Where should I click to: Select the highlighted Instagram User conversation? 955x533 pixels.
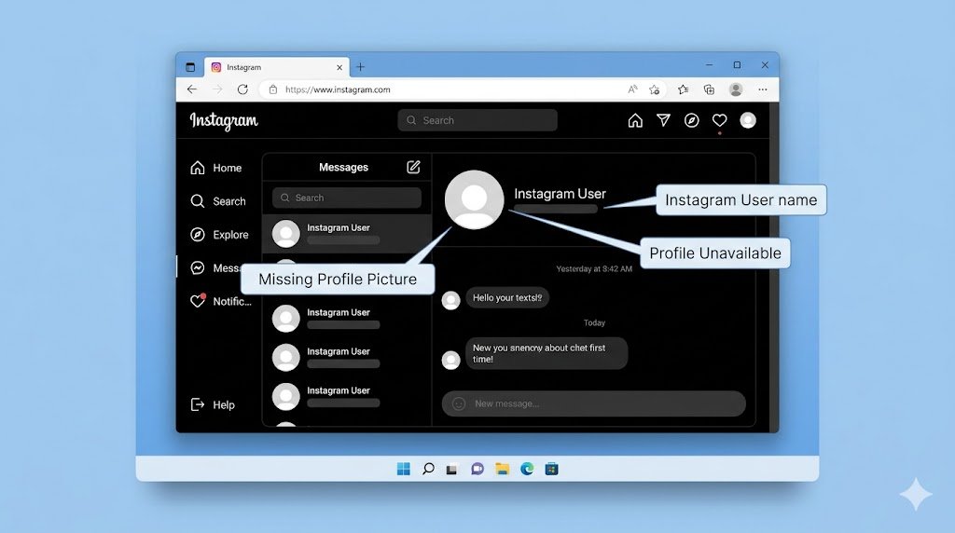coord(347,234)
